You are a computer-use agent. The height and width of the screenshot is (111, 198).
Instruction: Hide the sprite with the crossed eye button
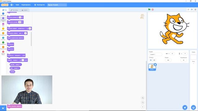154,60
